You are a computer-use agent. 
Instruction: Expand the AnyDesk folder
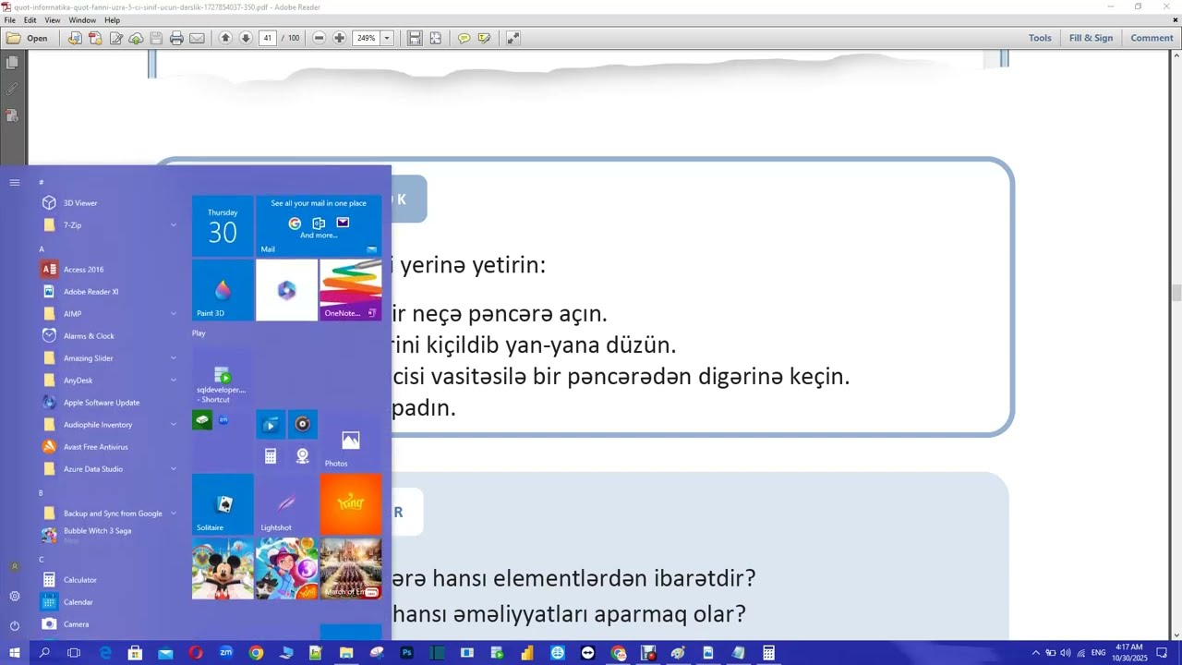click(109, 381)
